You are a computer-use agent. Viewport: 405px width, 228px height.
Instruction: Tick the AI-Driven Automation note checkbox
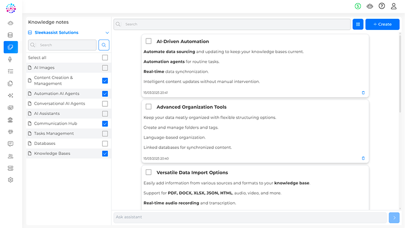[x=148, y=41]
